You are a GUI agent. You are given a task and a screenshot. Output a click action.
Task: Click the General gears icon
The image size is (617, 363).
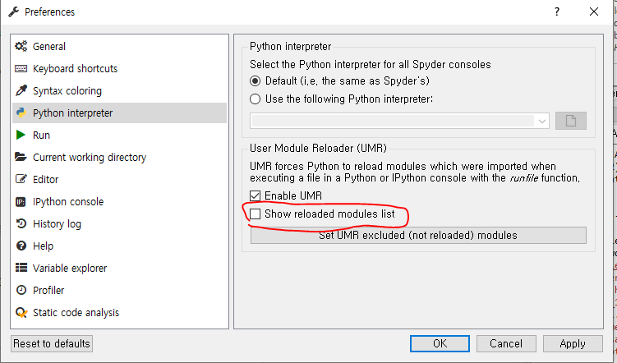(21, 47)
